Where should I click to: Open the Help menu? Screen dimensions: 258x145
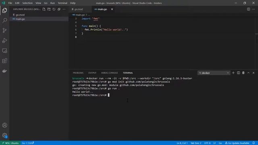tap(73, 3)
